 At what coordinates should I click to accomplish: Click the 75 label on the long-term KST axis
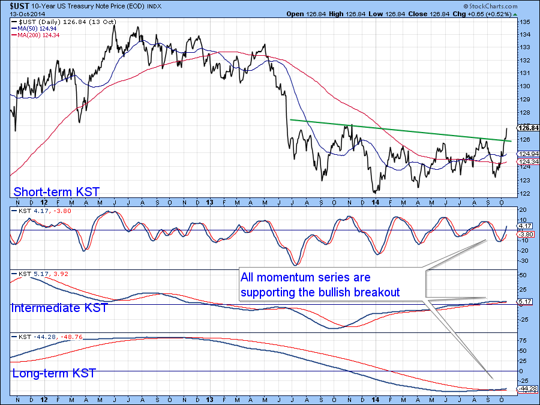click(523, 341)
